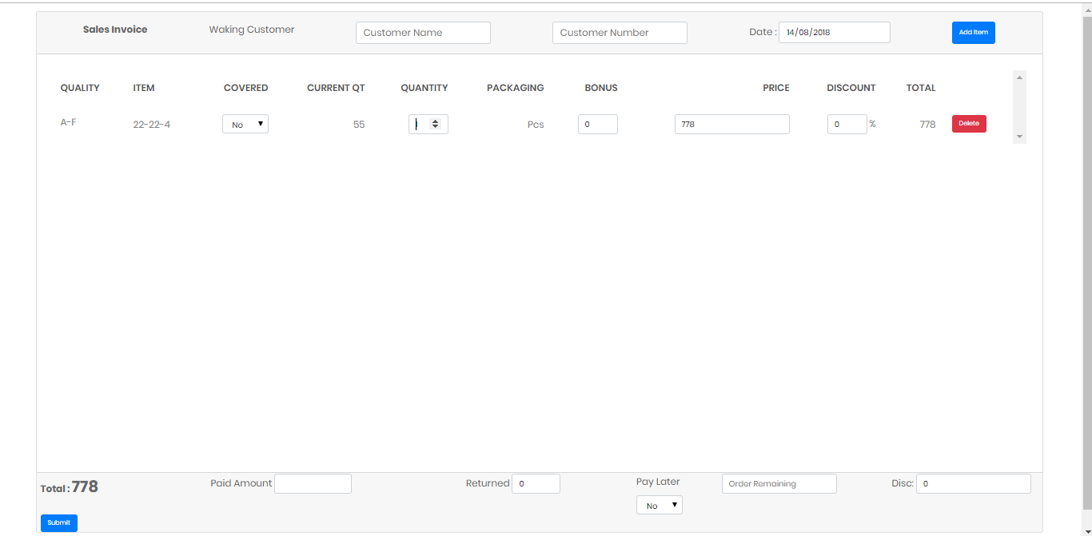The image size is (1092, 536).
Task: Decrease quantity using stepper down arrow
Action: (x=435, y=127)
